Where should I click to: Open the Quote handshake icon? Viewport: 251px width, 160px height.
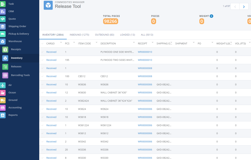point(3,19)
